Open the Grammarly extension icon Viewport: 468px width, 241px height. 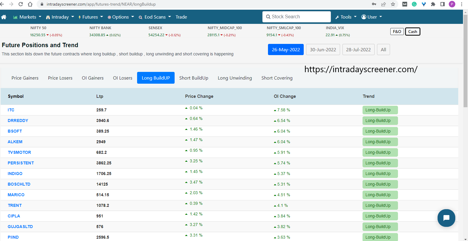414,4
